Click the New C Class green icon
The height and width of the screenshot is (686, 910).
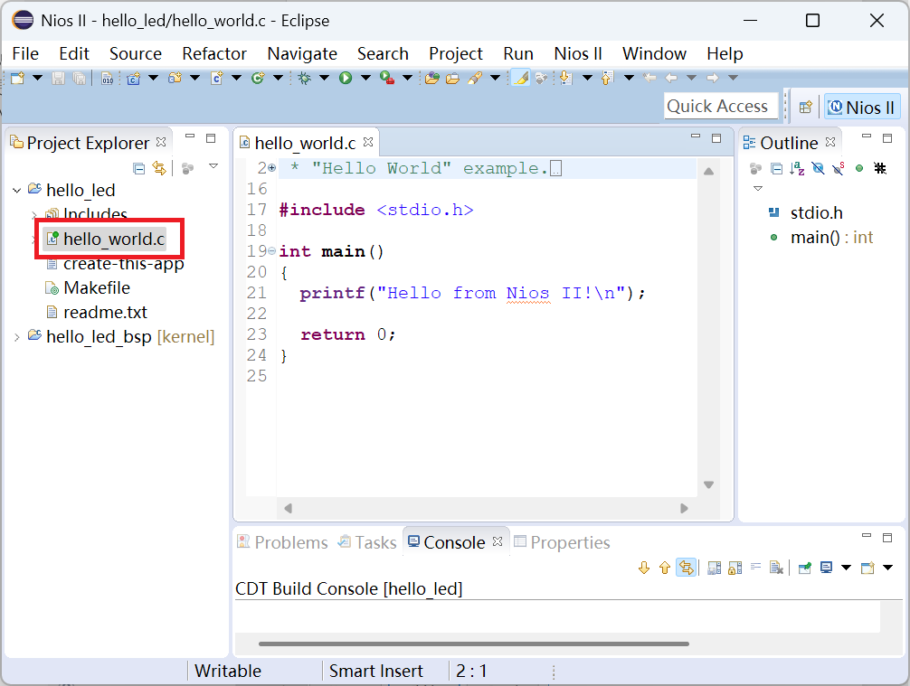258,78
